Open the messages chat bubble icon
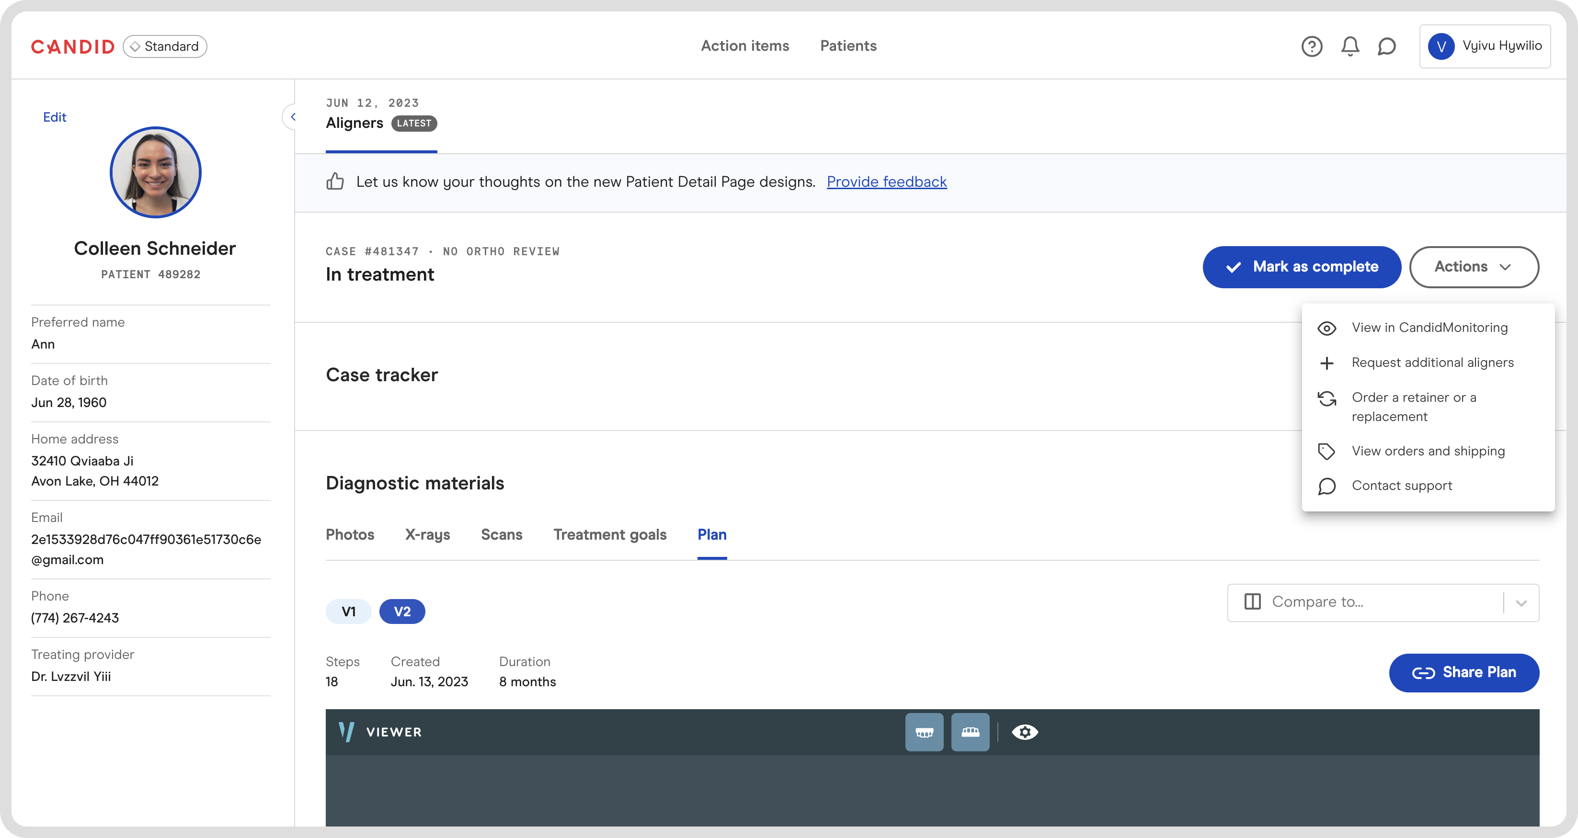The image size is (1578, 838). click(1386, 46)
